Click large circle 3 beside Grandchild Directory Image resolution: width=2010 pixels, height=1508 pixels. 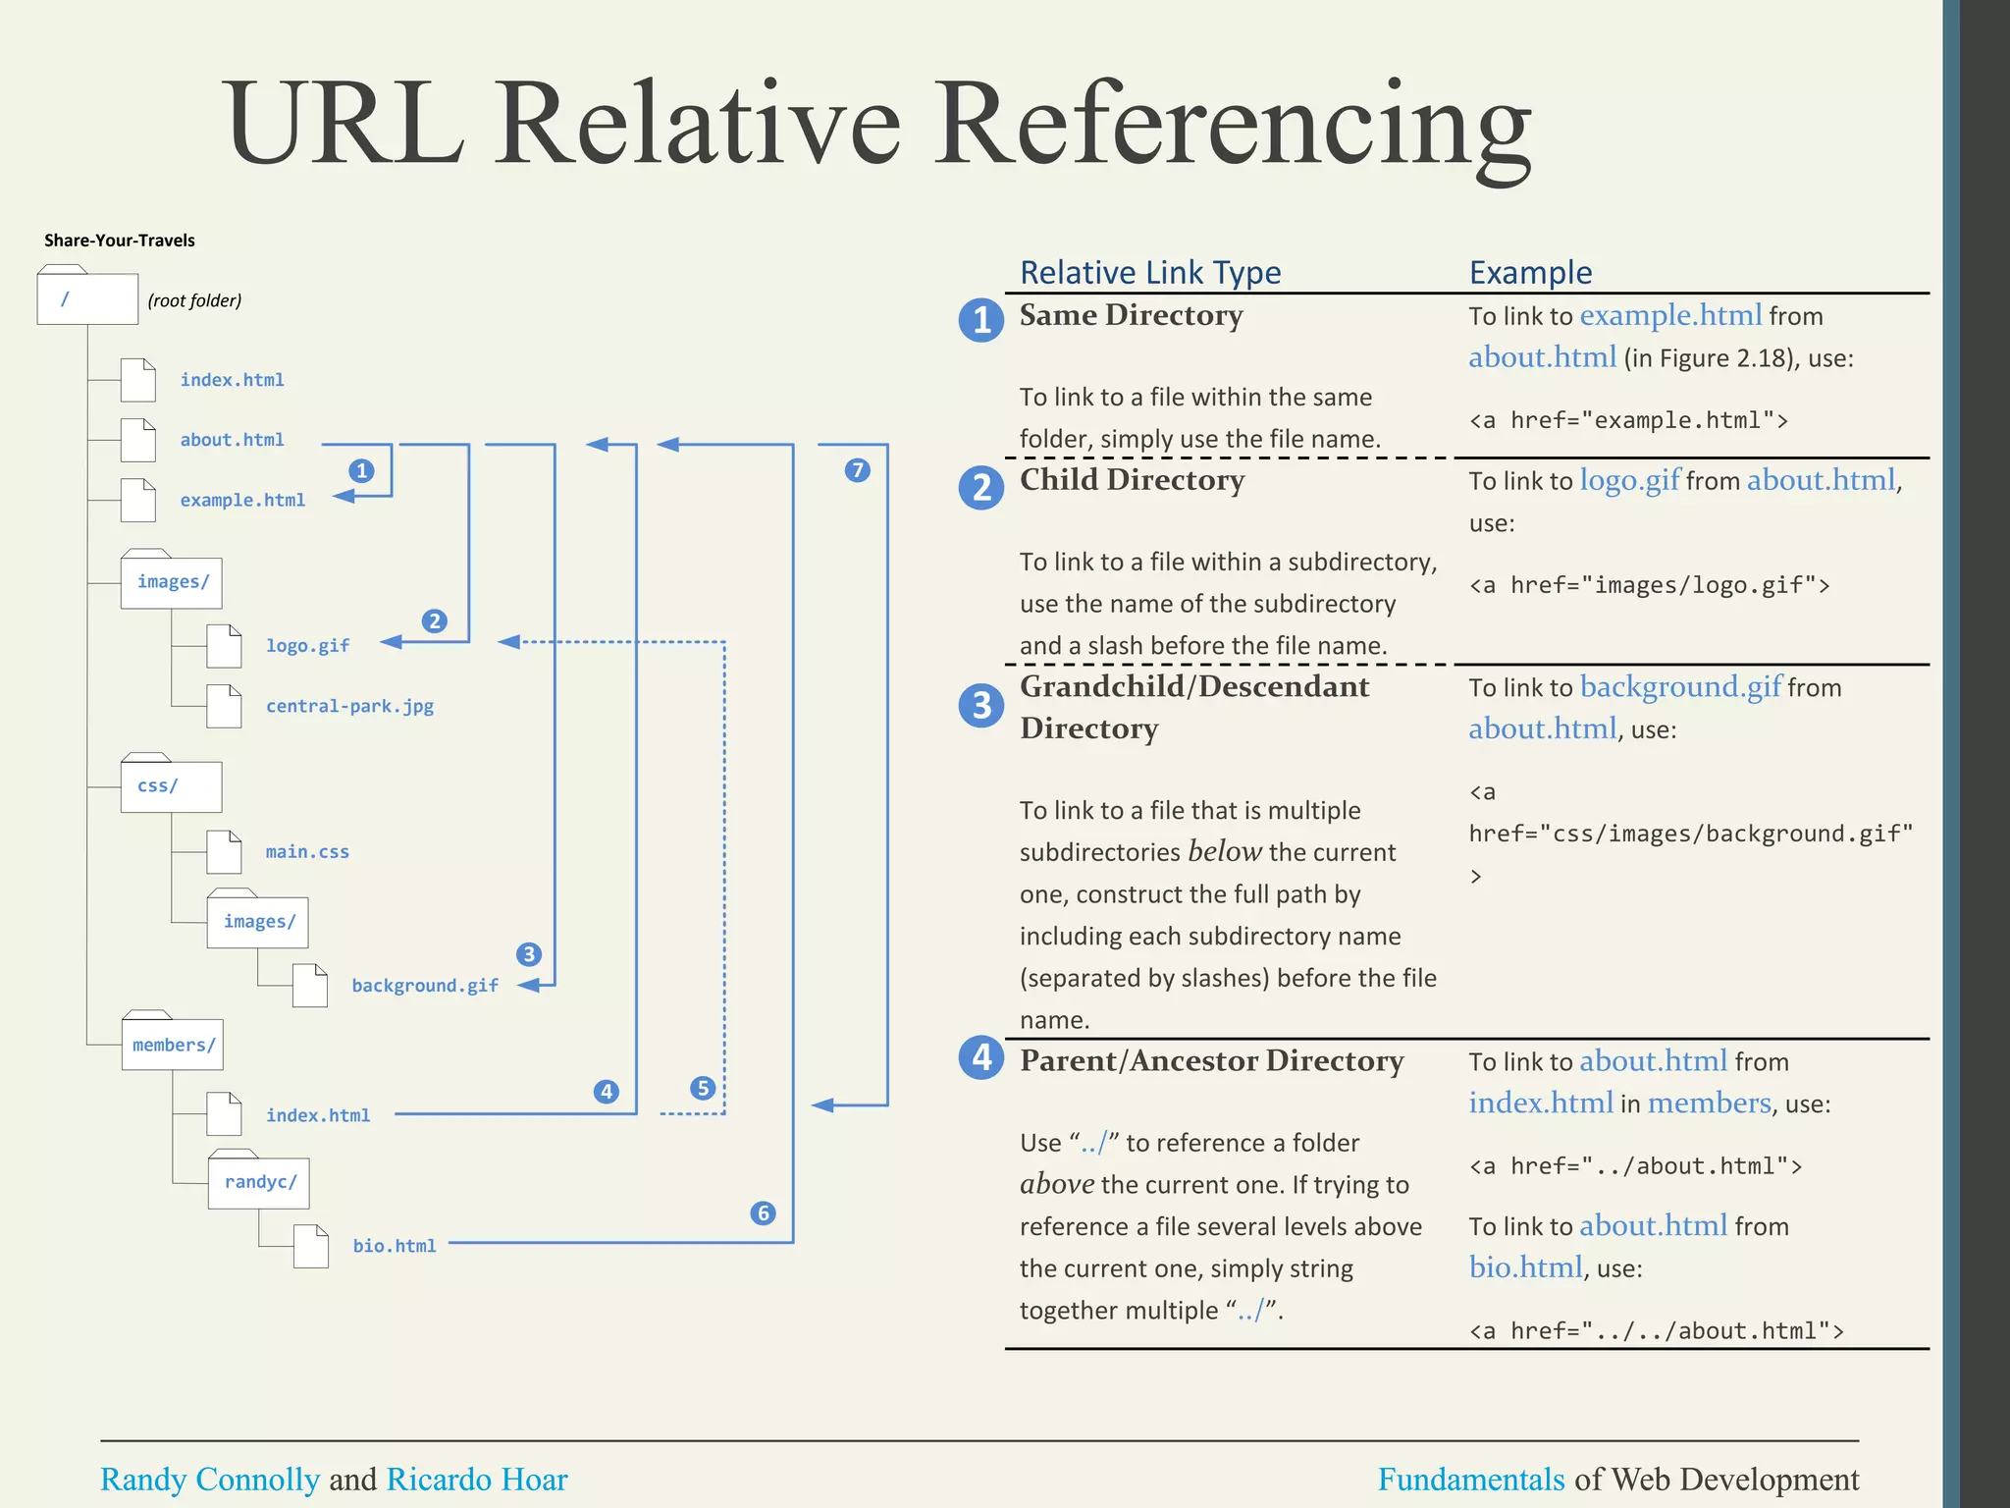pyautogui.click(x=980, y=705)
